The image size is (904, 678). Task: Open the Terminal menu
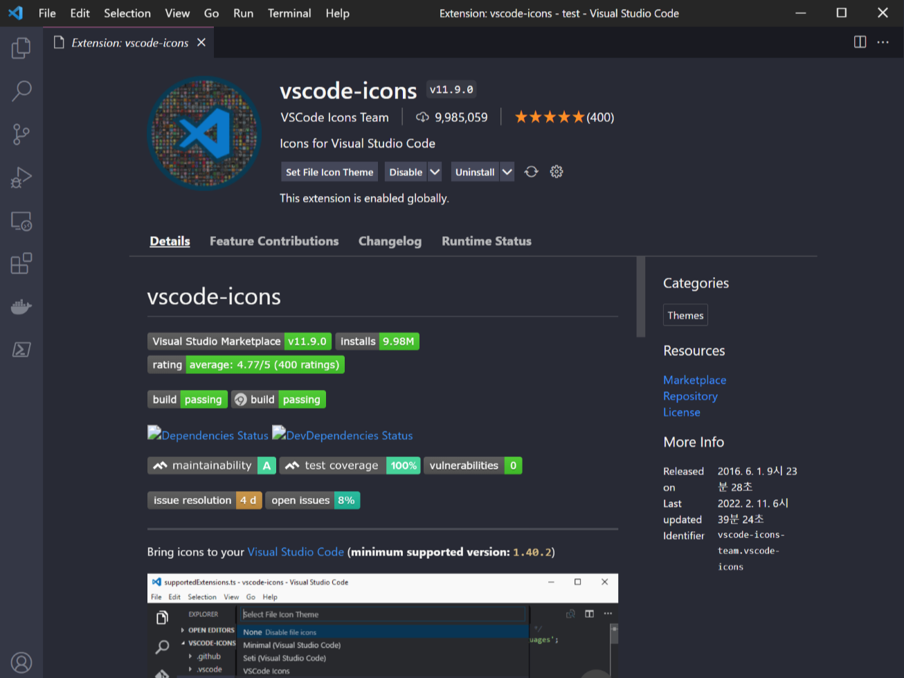(x=289, y=13)
